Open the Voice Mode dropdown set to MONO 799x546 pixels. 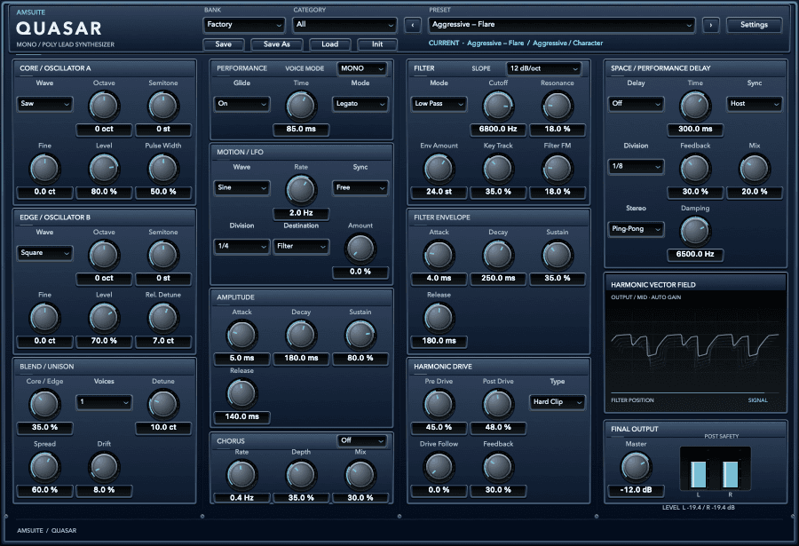coord(362,68)
